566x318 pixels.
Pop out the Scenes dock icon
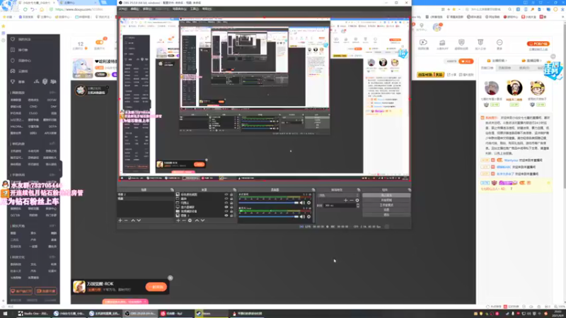[172, 189]
